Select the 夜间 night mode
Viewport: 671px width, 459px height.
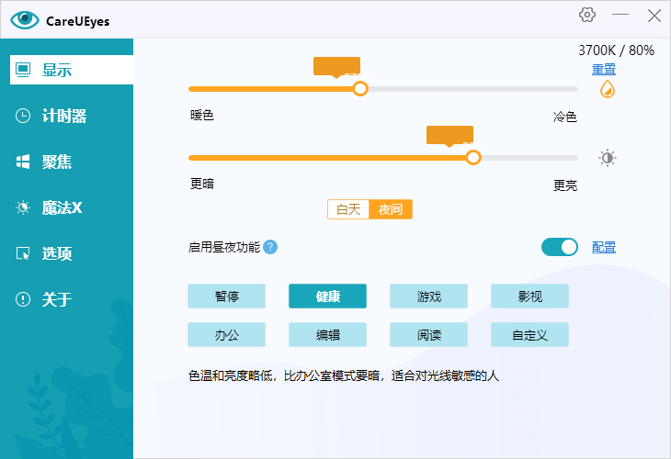391,209
